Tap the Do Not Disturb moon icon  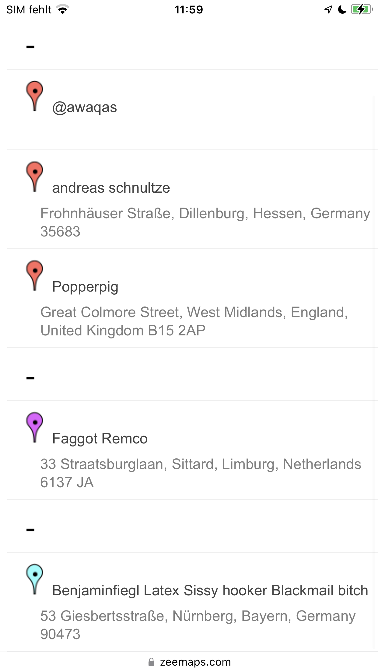click(x=342, y=10)
